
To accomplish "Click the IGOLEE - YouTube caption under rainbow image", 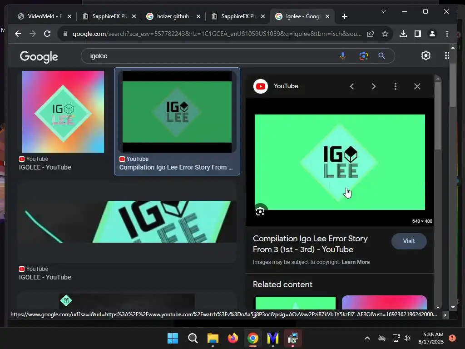I will [45, 167].
